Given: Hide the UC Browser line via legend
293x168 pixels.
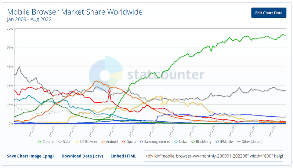Looking at the screenshot, I should tap(86, 142).
